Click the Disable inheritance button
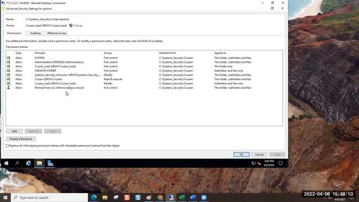Screen dimensions: 359x202 click(21, 139)
